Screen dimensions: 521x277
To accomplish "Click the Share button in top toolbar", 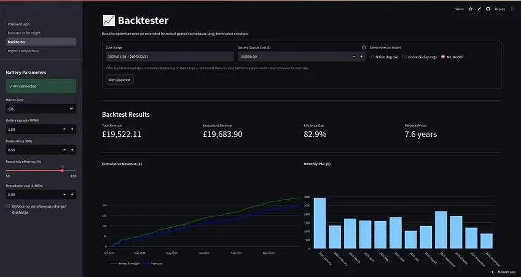I will coord(459,9).
